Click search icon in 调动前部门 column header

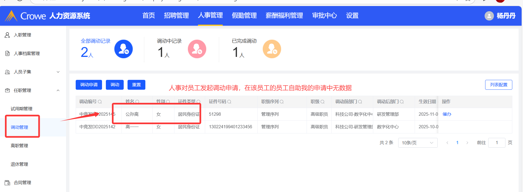point(360,102)
